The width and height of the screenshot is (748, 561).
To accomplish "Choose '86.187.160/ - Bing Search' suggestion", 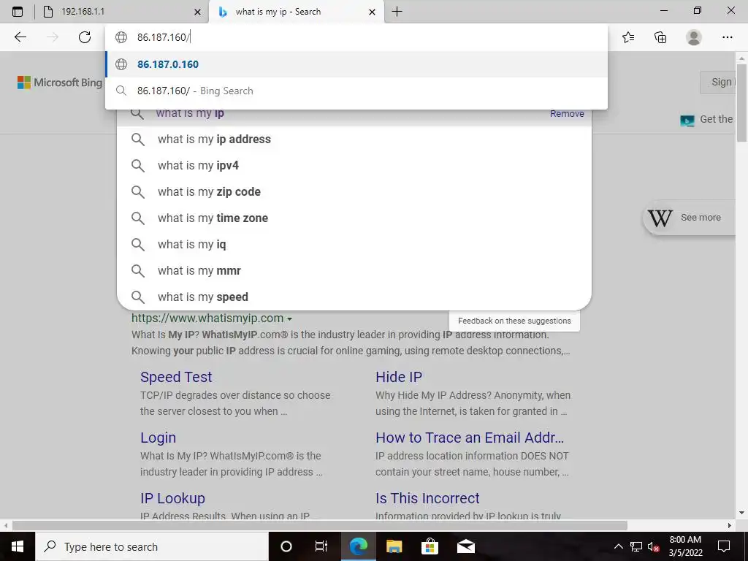I will [x=356, y=91].
